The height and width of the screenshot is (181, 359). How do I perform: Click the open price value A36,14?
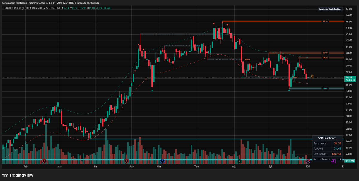[x=65, y=8]
